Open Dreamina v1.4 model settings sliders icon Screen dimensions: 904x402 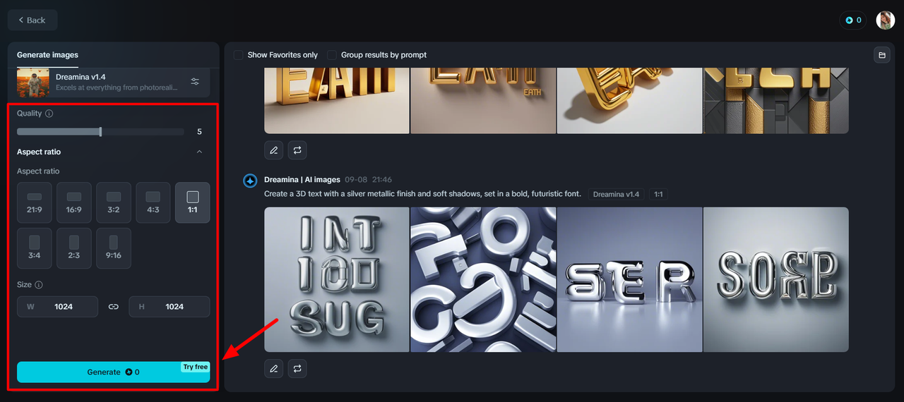coord(195,82)
